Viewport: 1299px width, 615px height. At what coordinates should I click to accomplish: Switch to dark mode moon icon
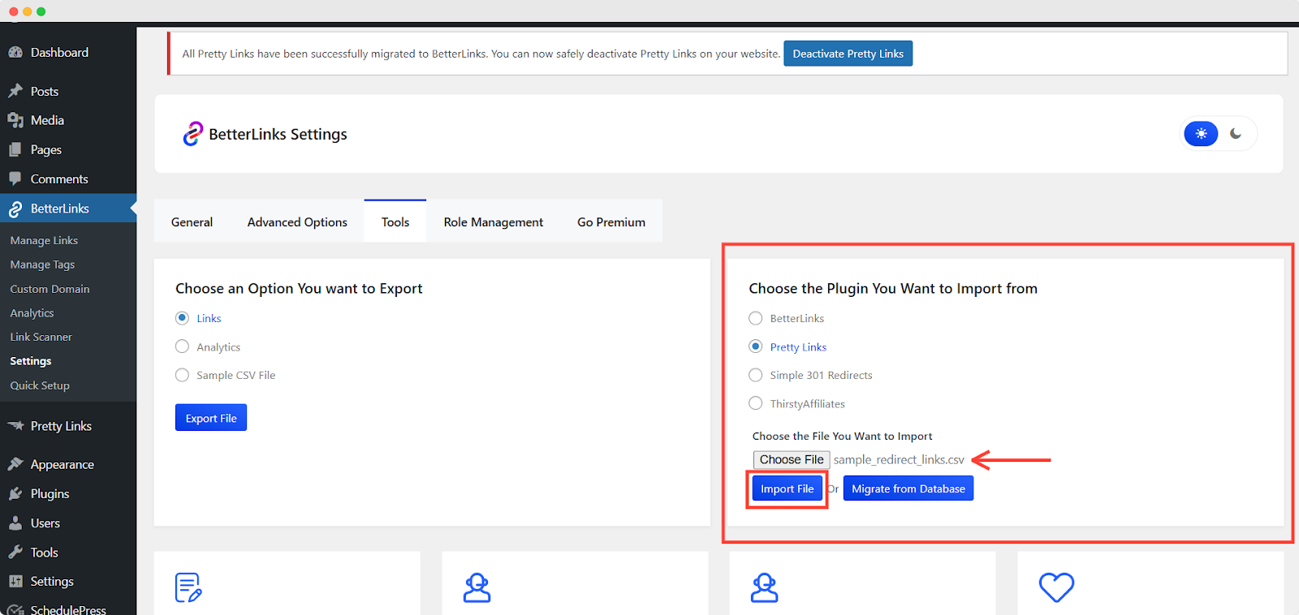(x=1235, y=134)
